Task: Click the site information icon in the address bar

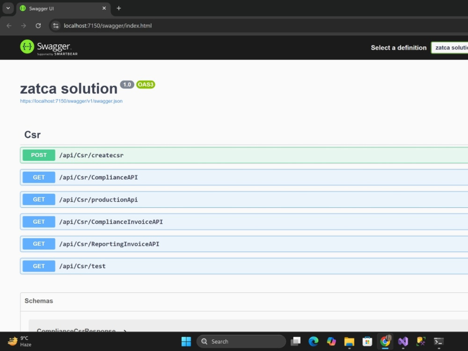Action: click(x=56, y=26)
